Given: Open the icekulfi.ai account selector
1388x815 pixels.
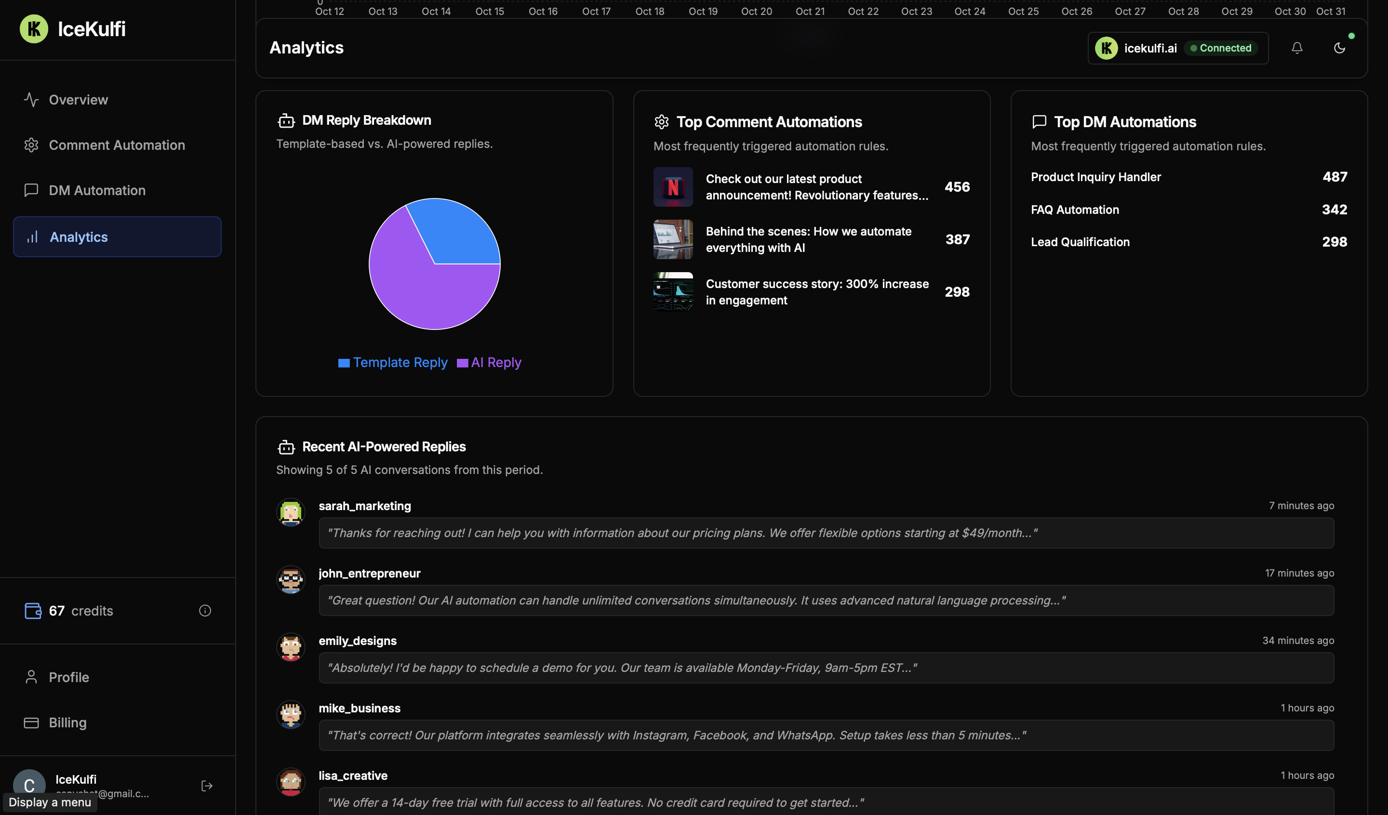Looking at the screenshot, I should click(x=1150, y=48).
